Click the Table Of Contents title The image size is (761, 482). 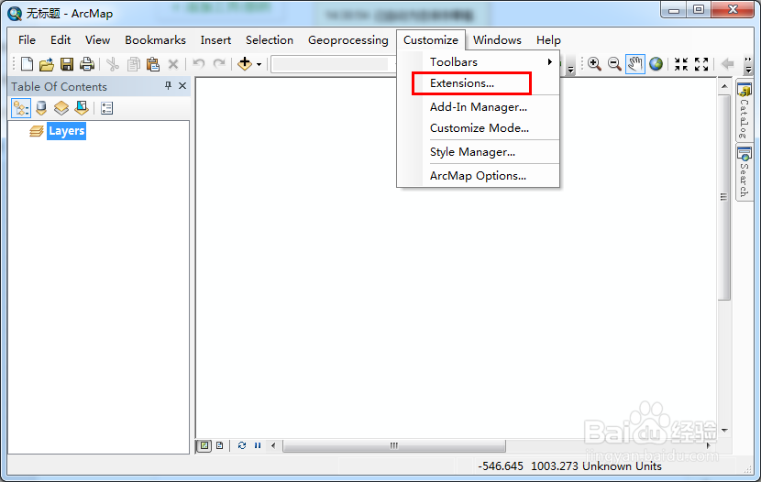point(59,87)
